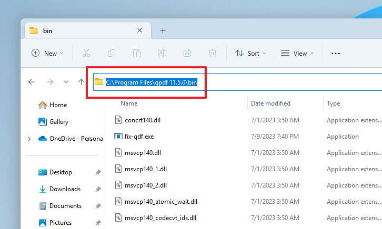The width and height of the screenshot is (382, 229).
Task: Open Desktop quick access folder
Action: [x=55, y=172]
